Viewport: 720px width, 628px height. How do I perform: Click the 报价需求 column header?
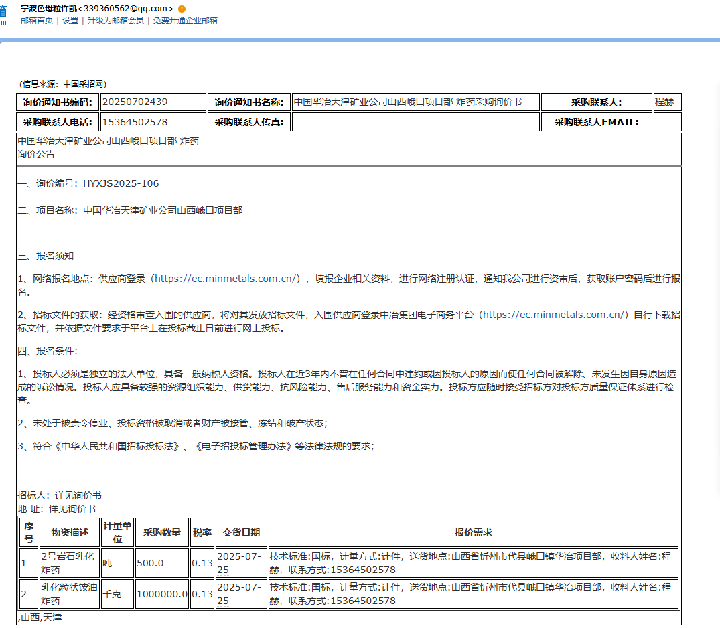[x=473, y=532]
